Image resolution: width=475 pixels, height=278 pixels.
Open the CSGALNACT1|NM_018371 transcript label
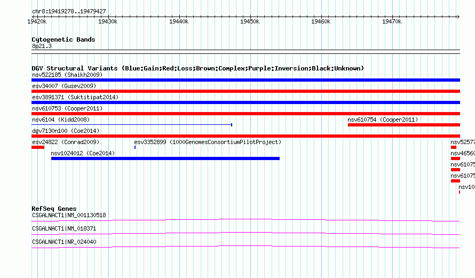tap(64, 228)
